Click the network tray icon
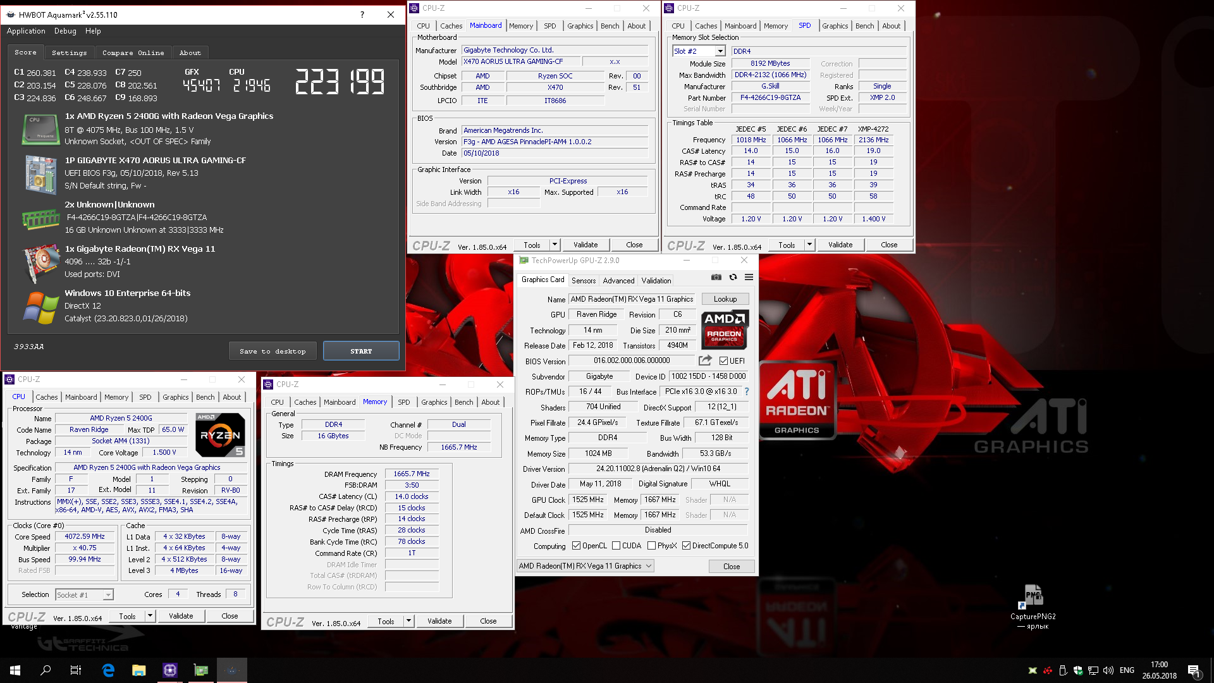1214x683 pixels. coord(1093,670)
